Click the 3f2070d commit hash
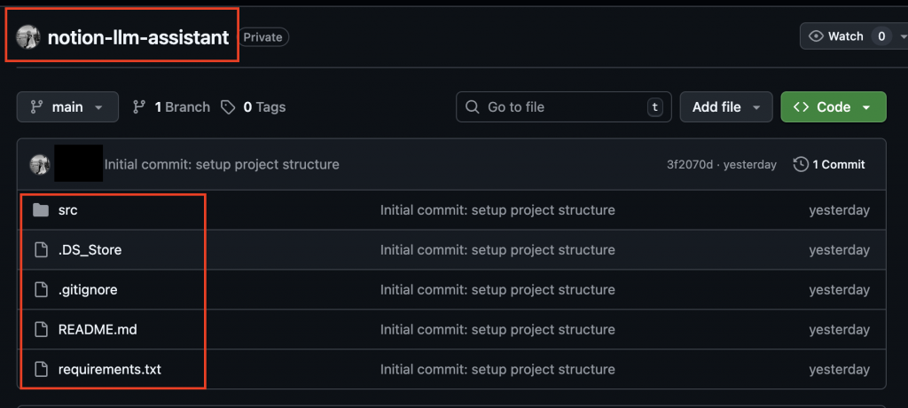The height and width of the screenshot is (408, 908). (689, 164)
